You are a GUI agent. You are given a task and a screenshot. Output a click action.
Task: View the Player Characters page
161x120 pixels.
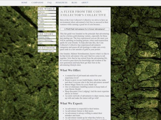point(45,40)
